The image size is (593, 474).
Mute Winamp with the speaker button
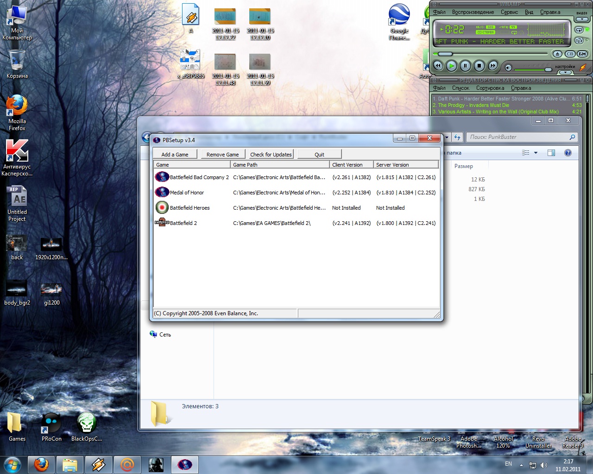coord(508,68)
